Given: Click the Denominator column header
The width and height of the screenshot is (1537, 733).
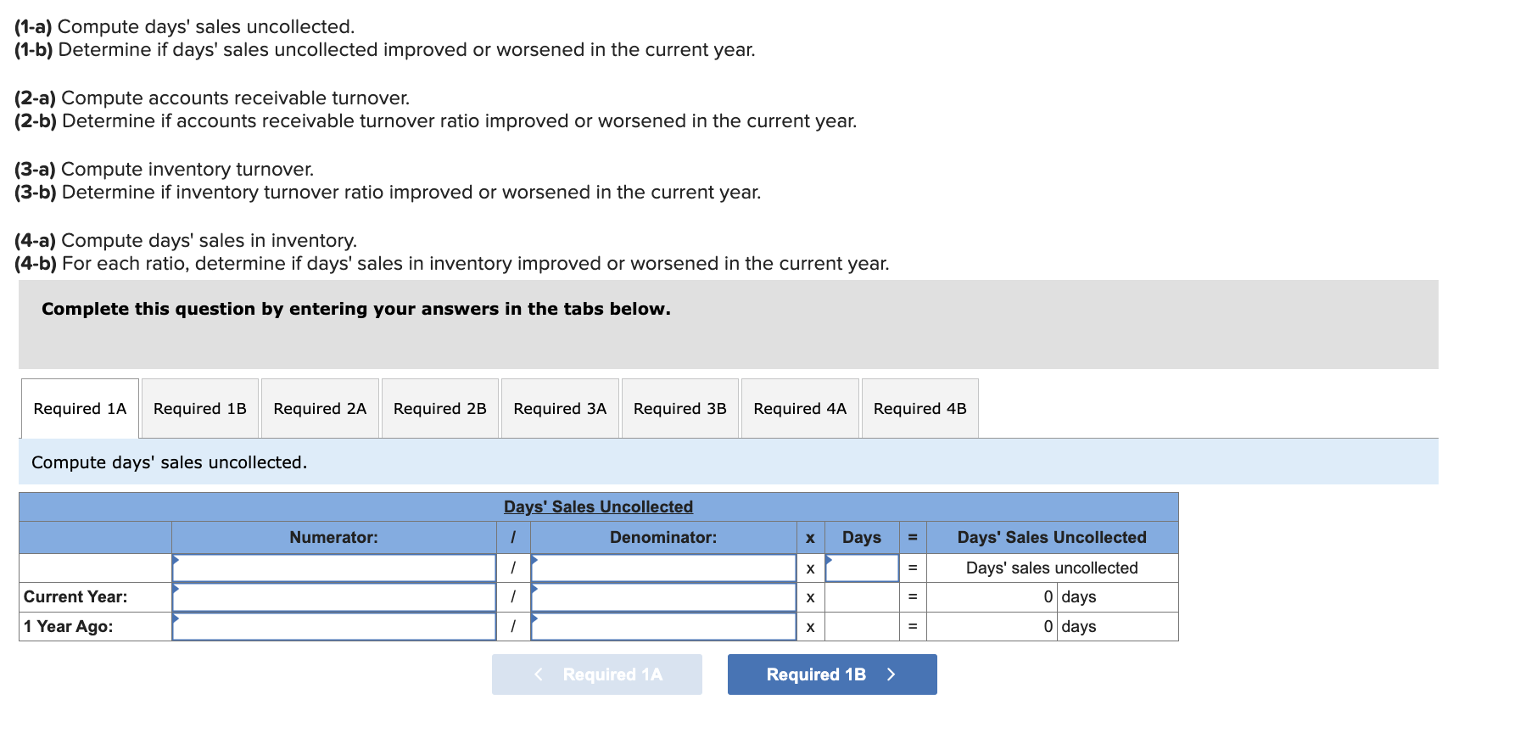Looking at the screenshot, I should click(x=663, y=537).
